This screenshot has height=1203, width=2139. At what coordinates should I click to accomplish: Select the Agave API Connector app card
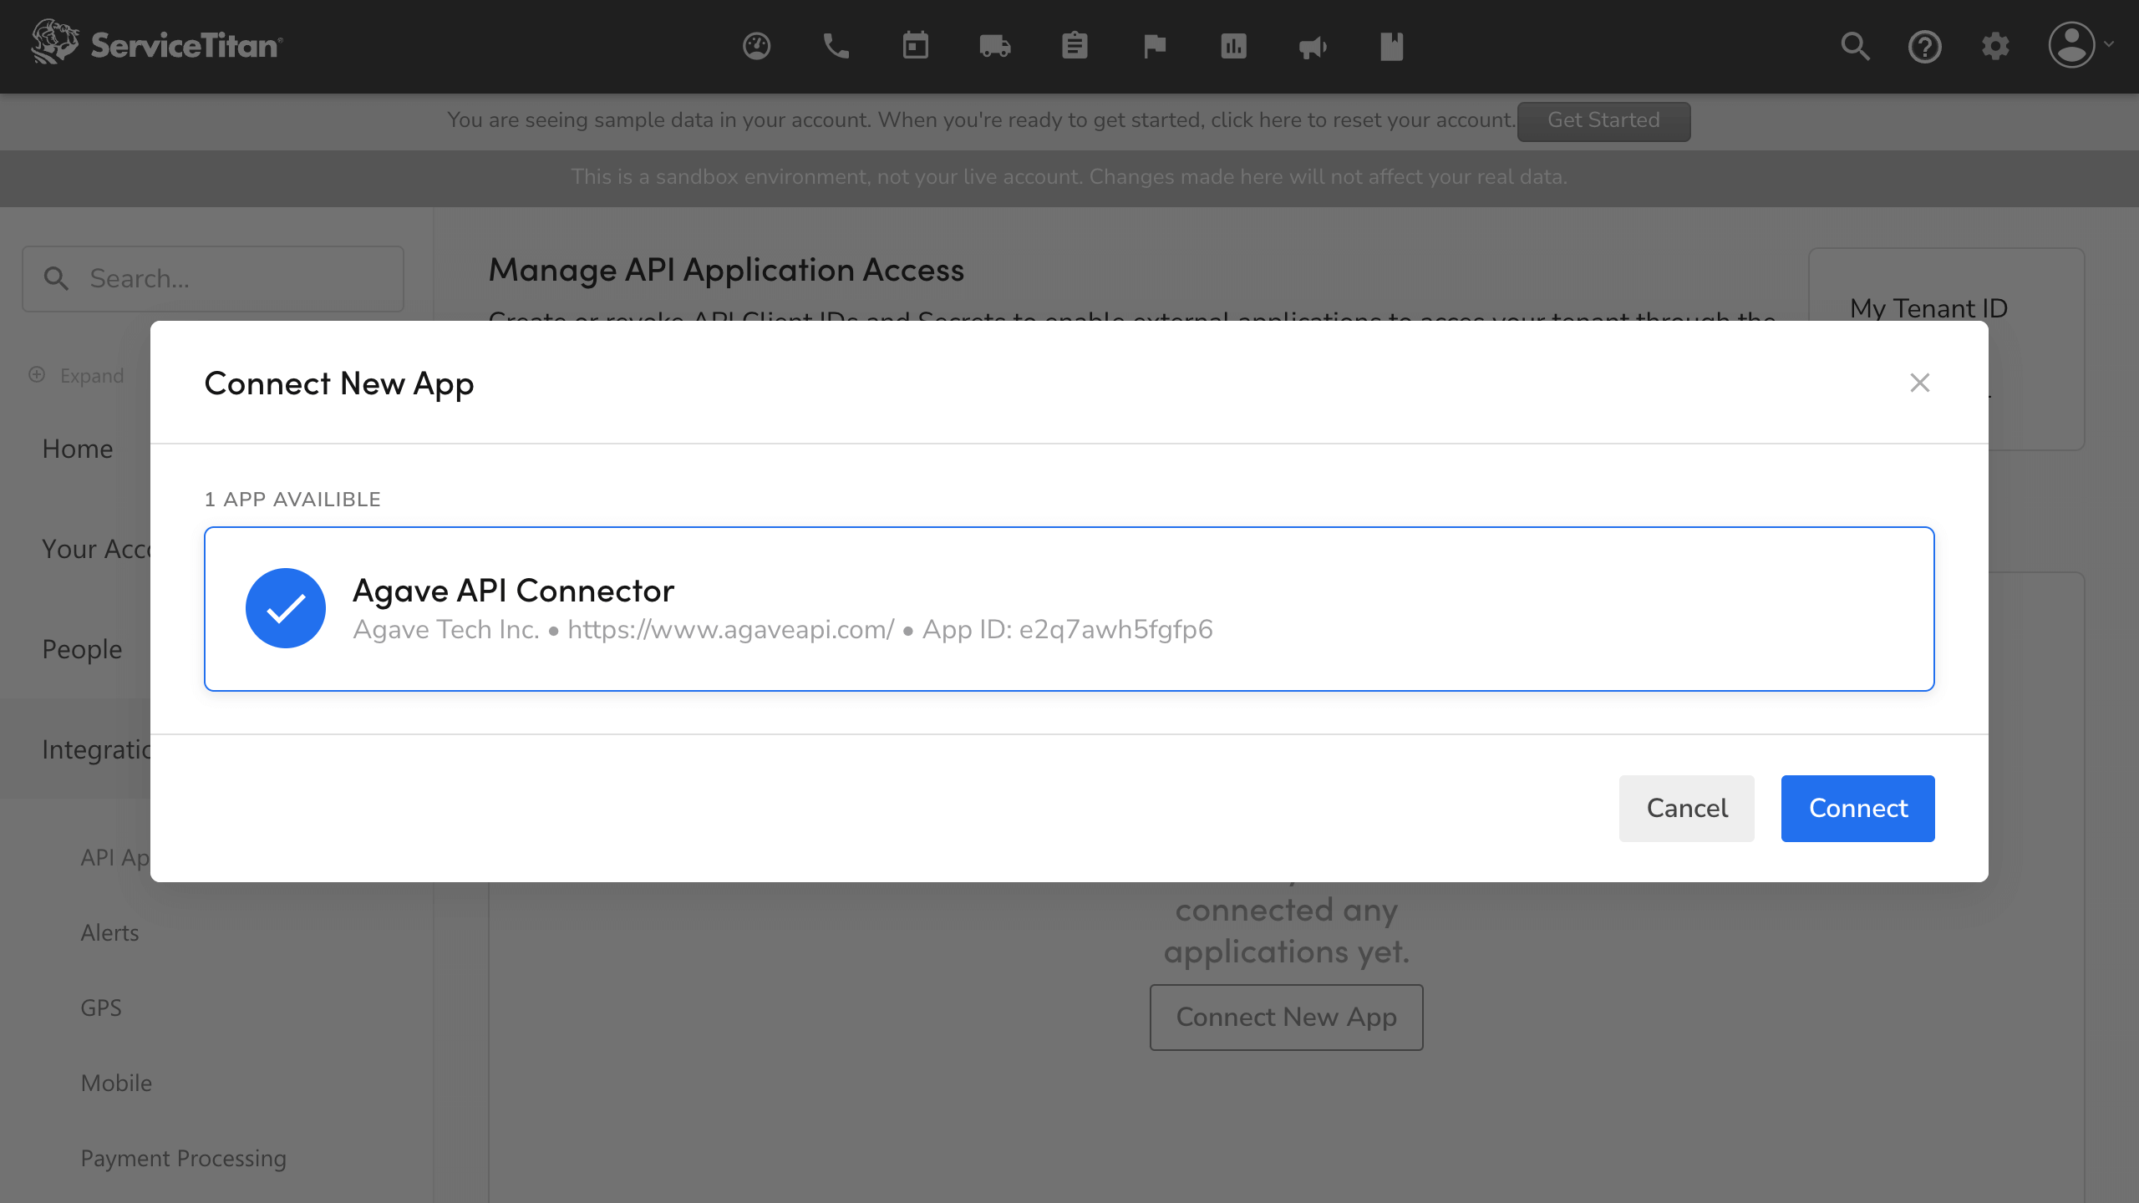[x=1069, y=609]
